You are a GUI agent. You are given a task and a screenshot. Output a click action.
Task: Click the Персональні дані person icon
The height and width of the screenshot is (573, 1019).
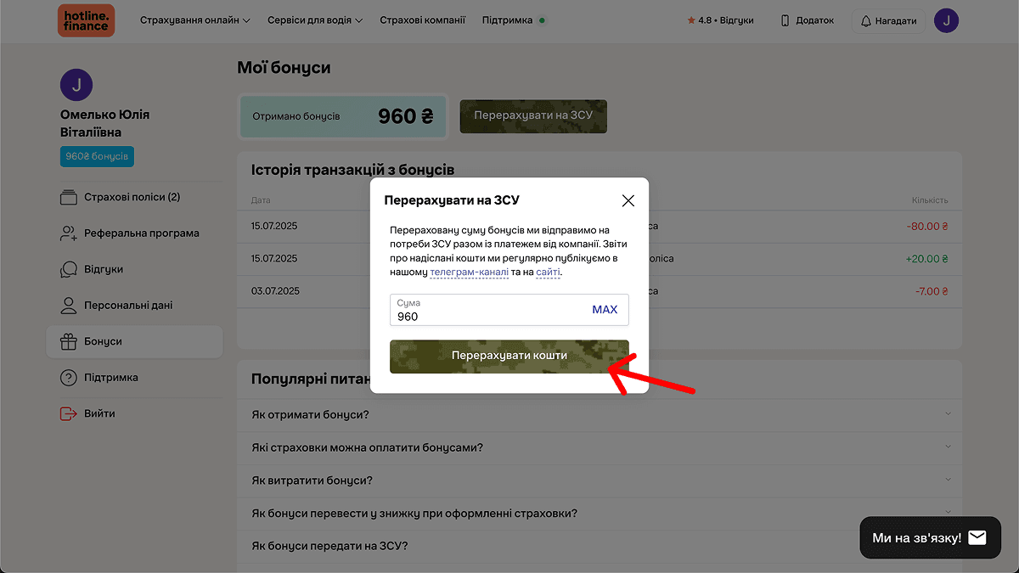(68, 306)
